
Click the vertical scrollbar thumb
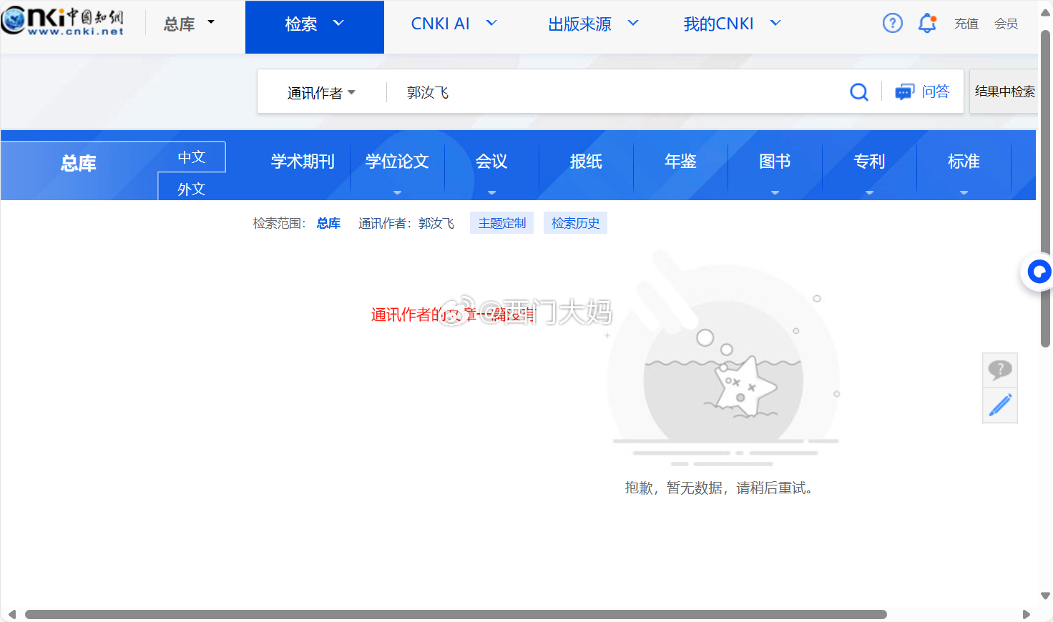tap(1045, 189)
